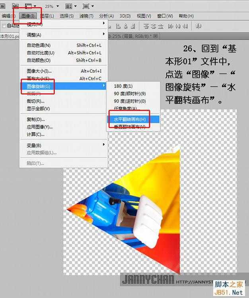The image size is (249, 298).
Task: Choose 复制(D)... menu entry
Action: [64, 120]
